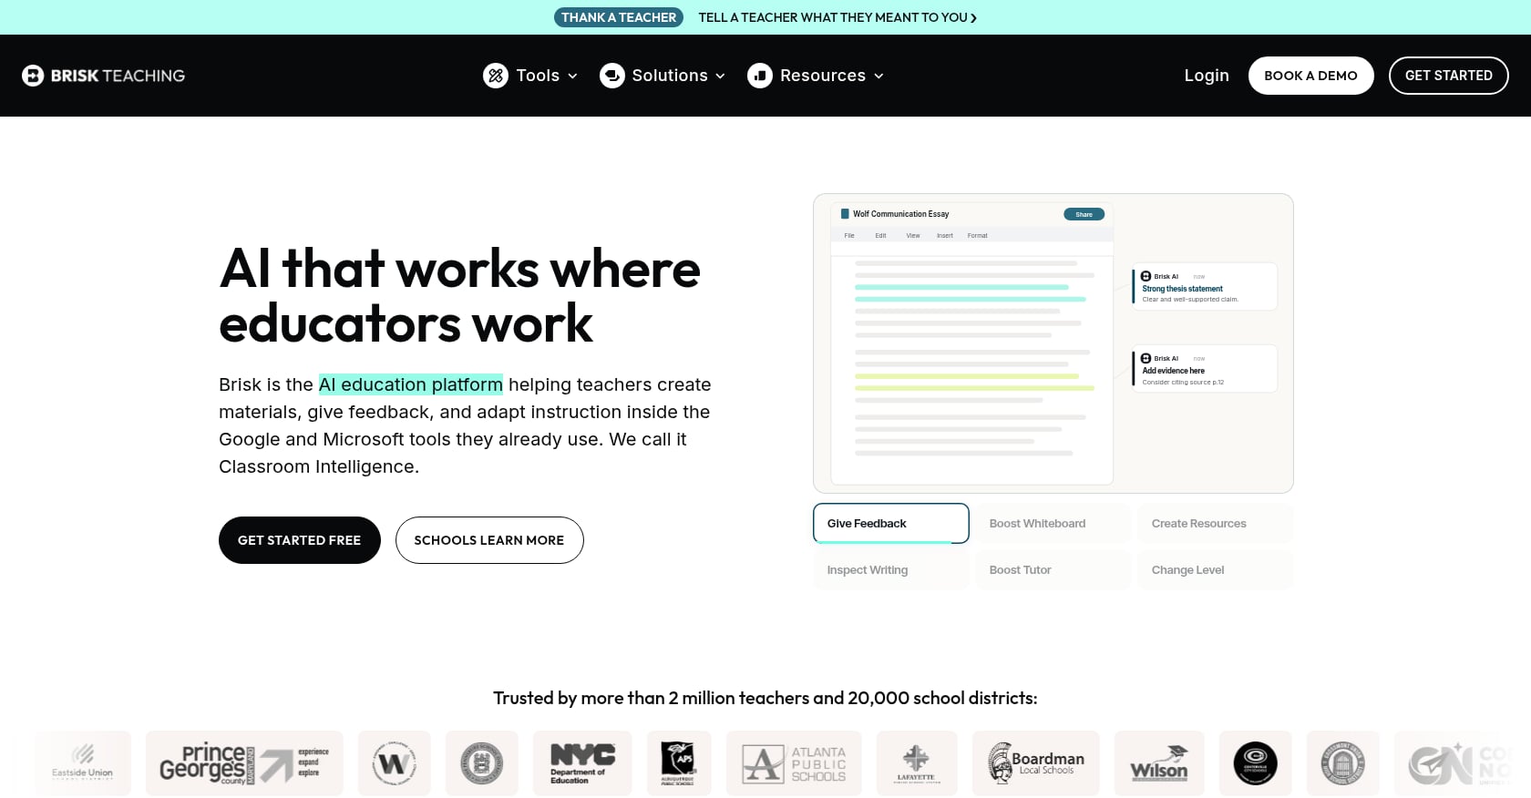
Task: Select the Change Level tab
Action: (1215, 569)
